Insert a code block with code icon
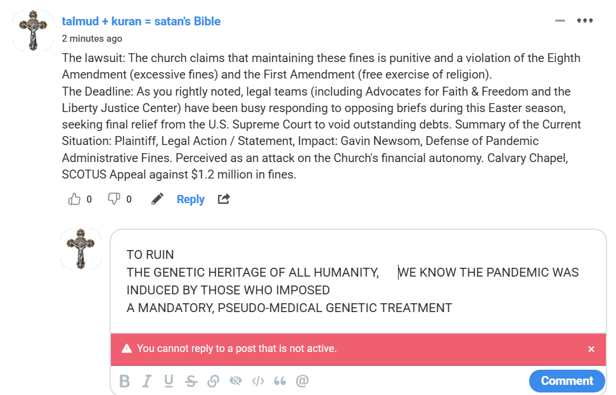 258,381
